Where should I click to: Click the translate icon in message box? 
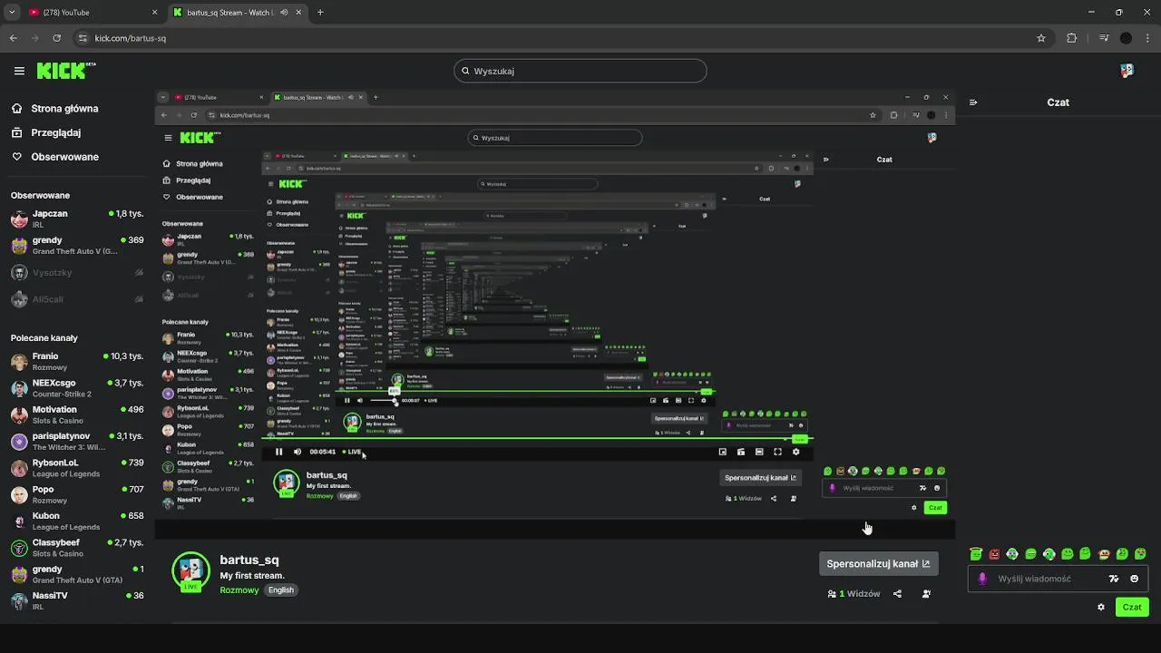[1114, 579]
